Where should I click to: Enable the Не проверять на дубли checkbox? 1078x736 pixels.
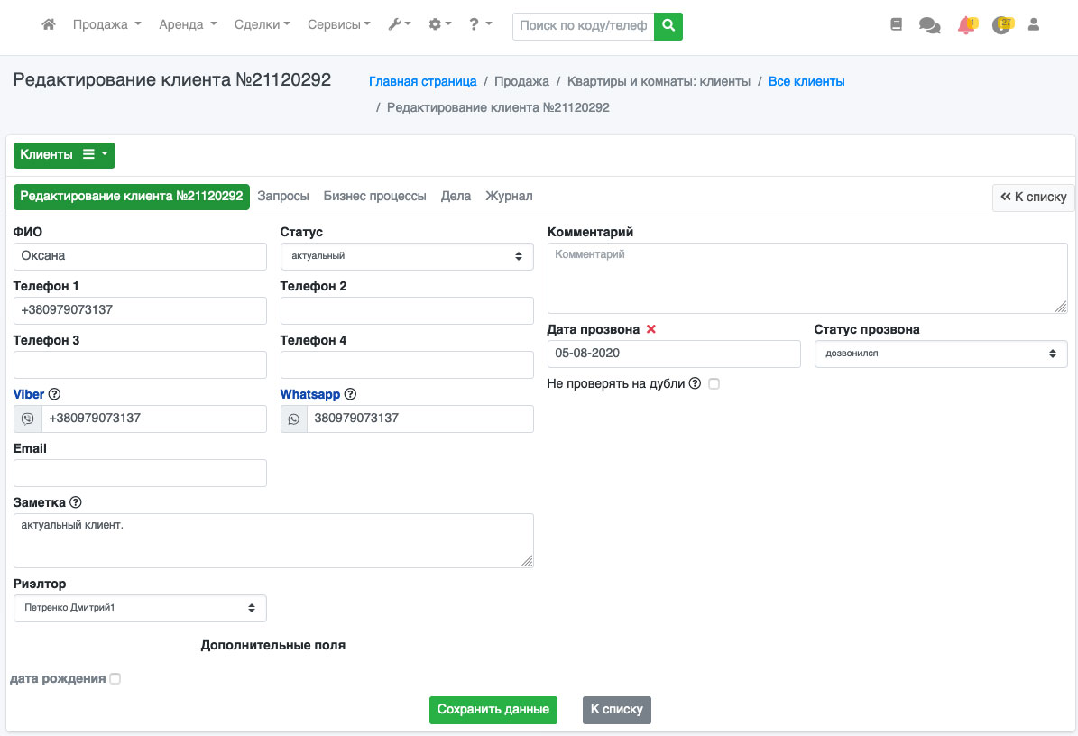(x=714, y=383)
